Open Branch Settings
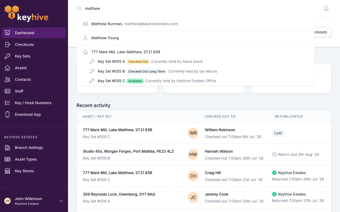Image resolution: width=340 pixels, height=212 pixels. 34,148
